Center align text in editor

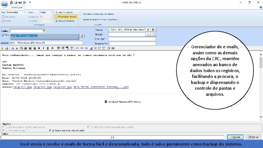(30, 48)
